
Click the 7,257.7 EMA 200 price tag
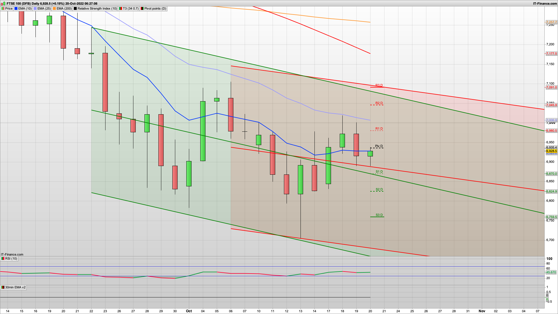click(x=551, y=22)
